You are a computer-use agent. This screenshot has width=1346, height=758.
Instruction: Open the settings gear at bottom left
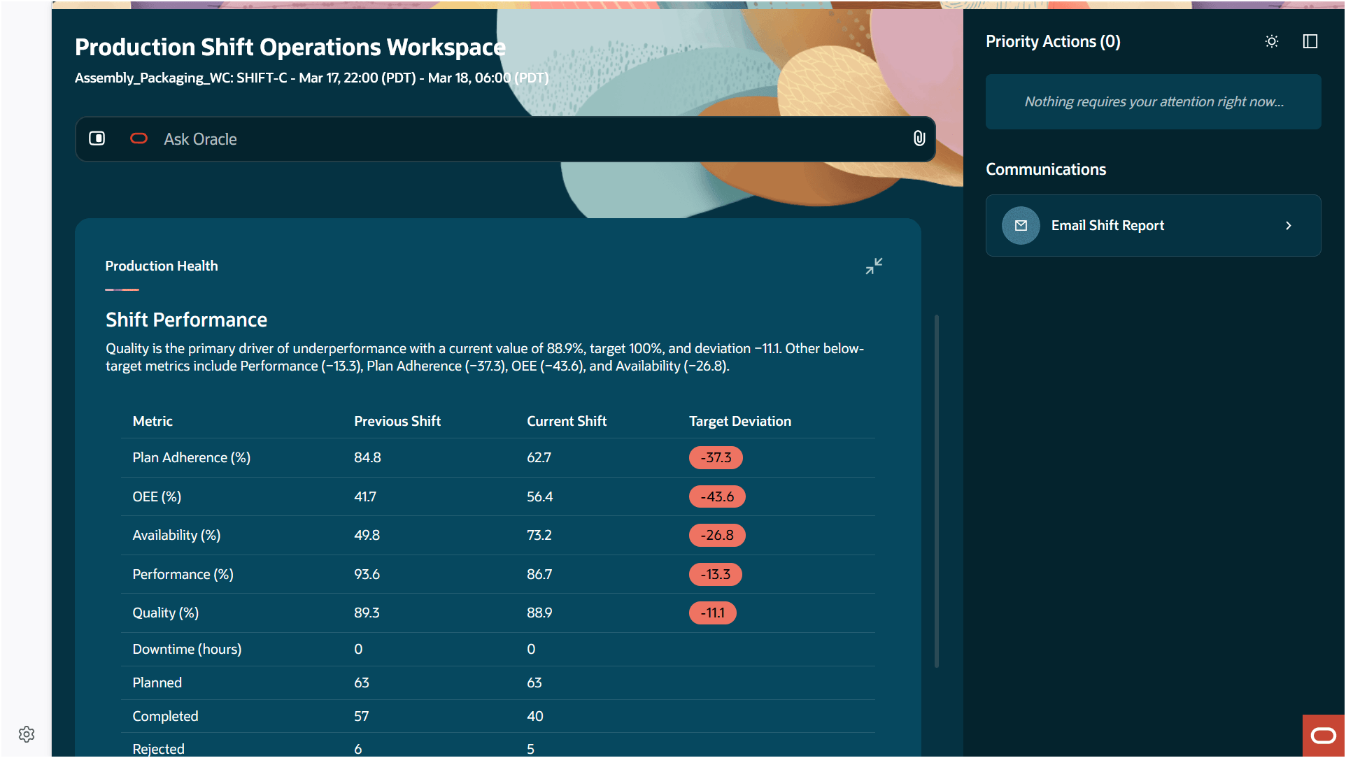pos(27,734)
